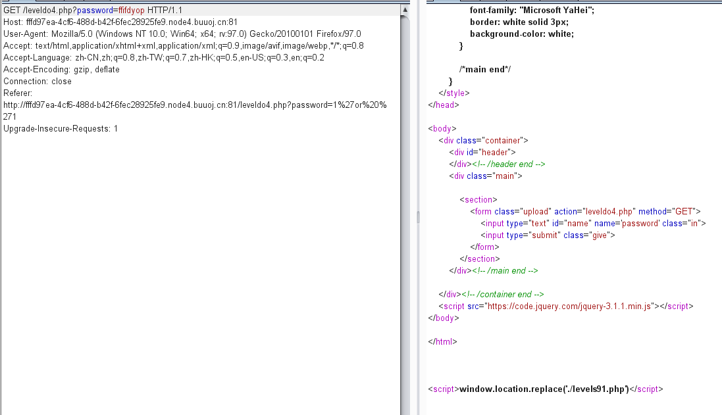Click the <div id="header"> line

pyautogui.click(x=482, y=153)
